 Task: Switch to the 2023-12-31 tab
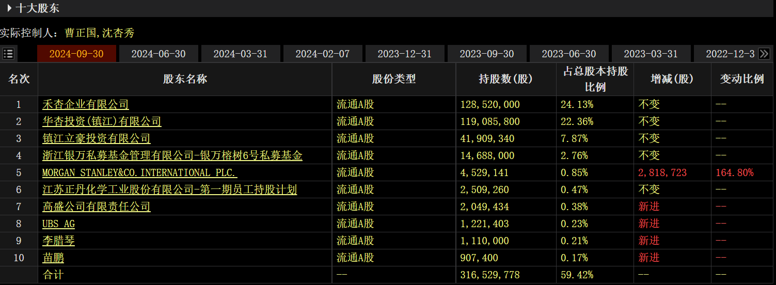(404, 54)
